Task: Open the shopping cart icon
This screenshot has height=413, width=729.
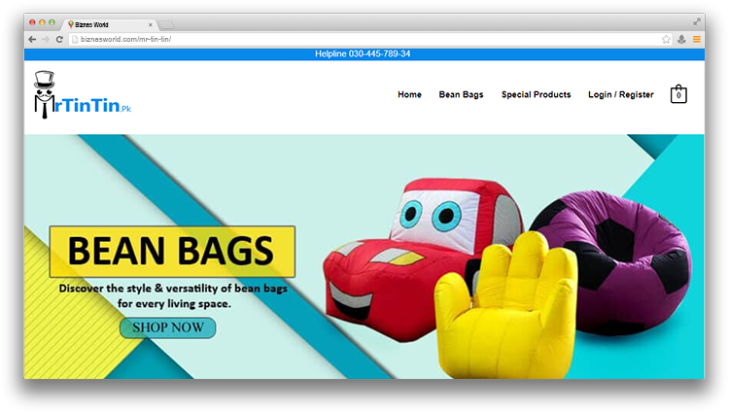Action: click(678, 95)
